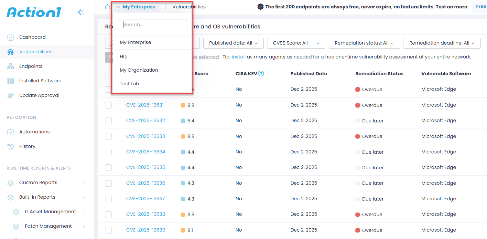Tick the checkbox for CVE-2025-13631
Viewport: 487px width, 239px height.
(108, 105)
